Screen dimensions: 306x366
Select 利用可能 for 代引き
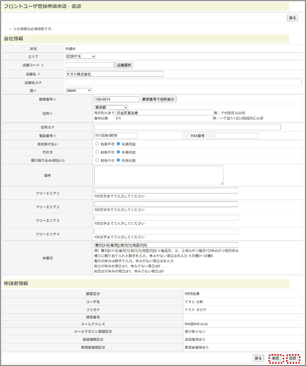[x=118, y=152]
